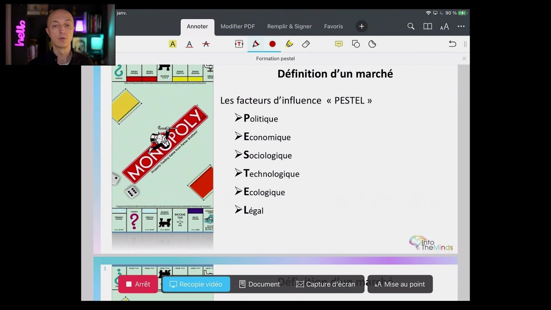
Task: Switch to the Favoris tab
Action: pyautogui.click(x=334, y=26)
